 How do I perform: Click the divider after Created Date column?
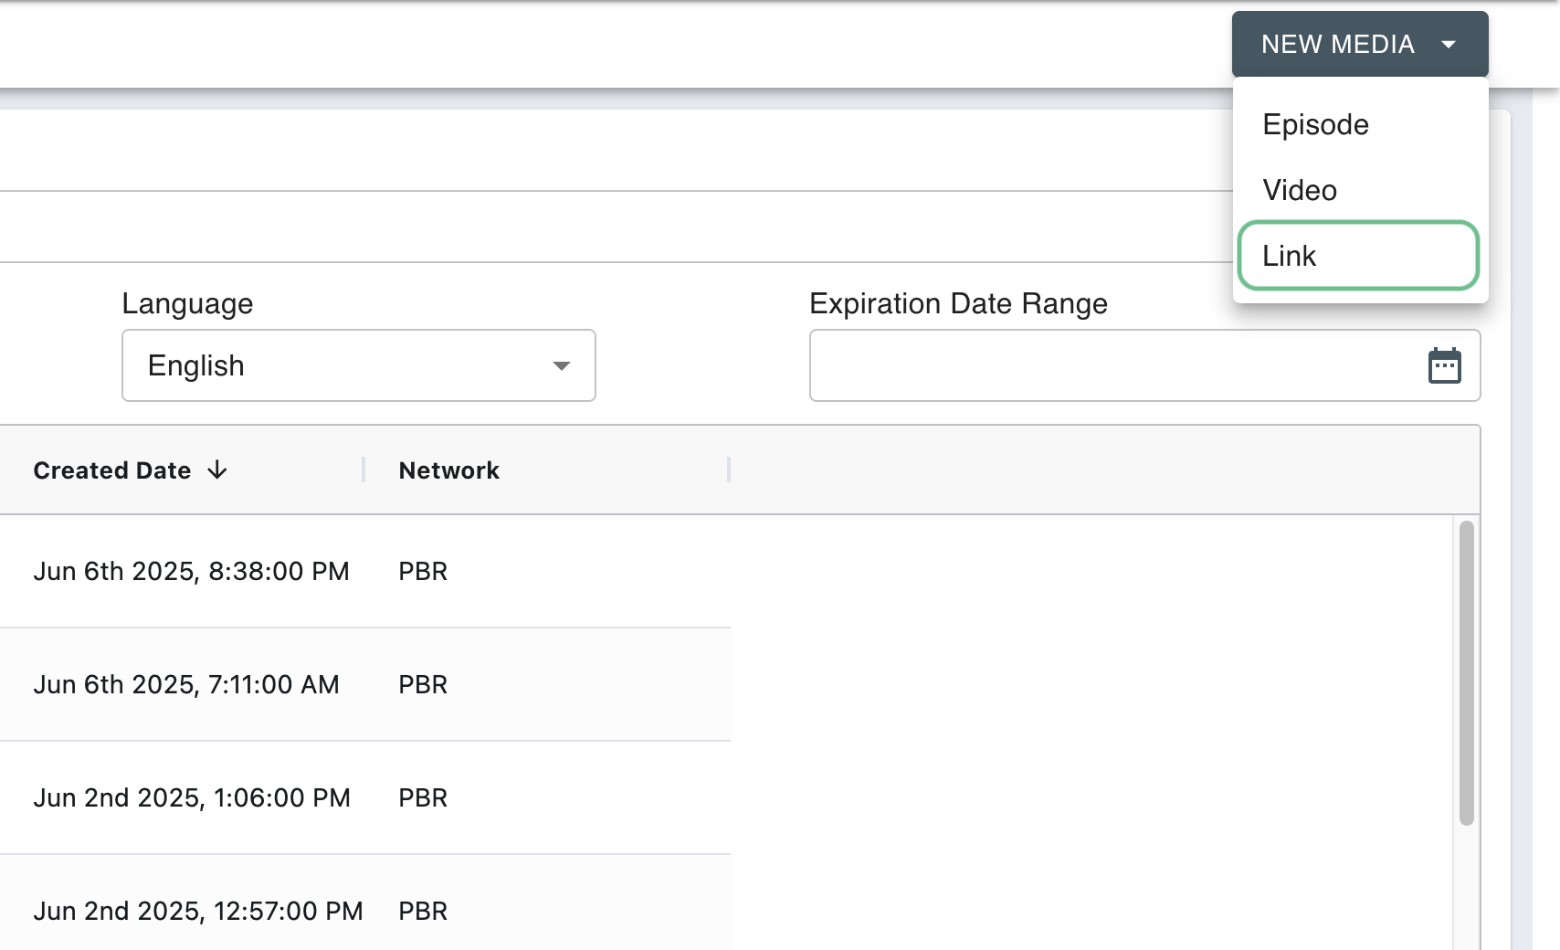(364, 470)
